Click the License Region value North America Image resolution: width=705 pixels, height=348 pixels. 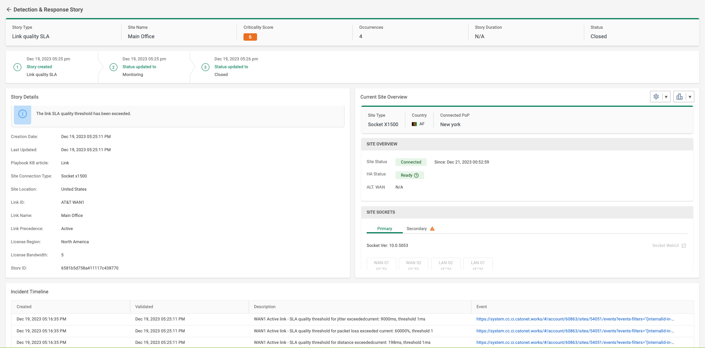click(75, 242)
